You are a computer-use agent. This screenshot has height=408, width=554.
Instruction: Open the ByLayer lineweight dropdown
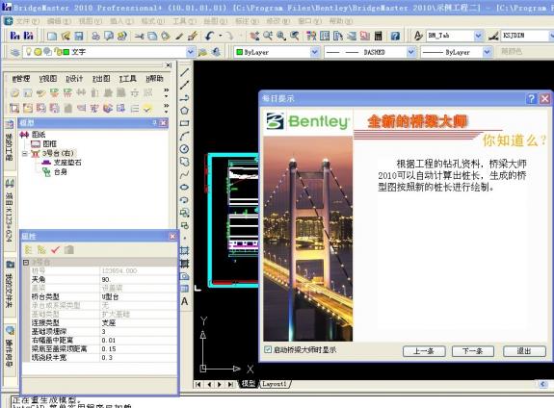(x=487, y=52)
